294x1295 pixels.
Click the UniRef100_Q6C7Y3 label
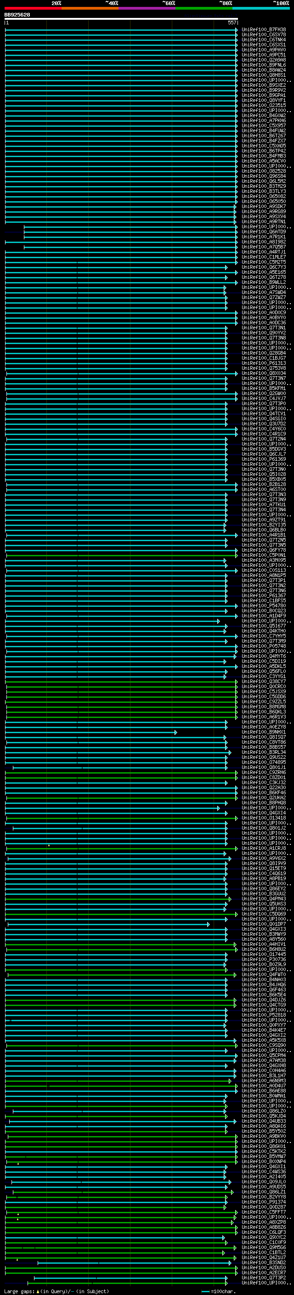[264, 267]
